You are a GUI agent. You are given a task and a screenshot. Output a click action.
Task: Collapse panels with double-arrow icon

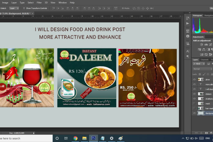pos(190,13)
